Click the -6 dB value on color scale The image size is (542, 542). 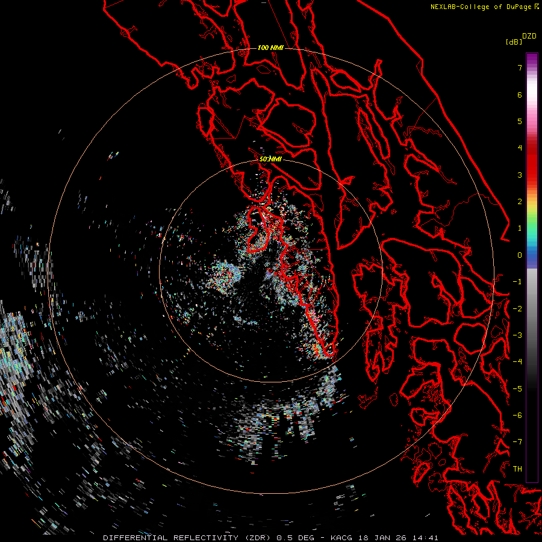coord(517,416)
